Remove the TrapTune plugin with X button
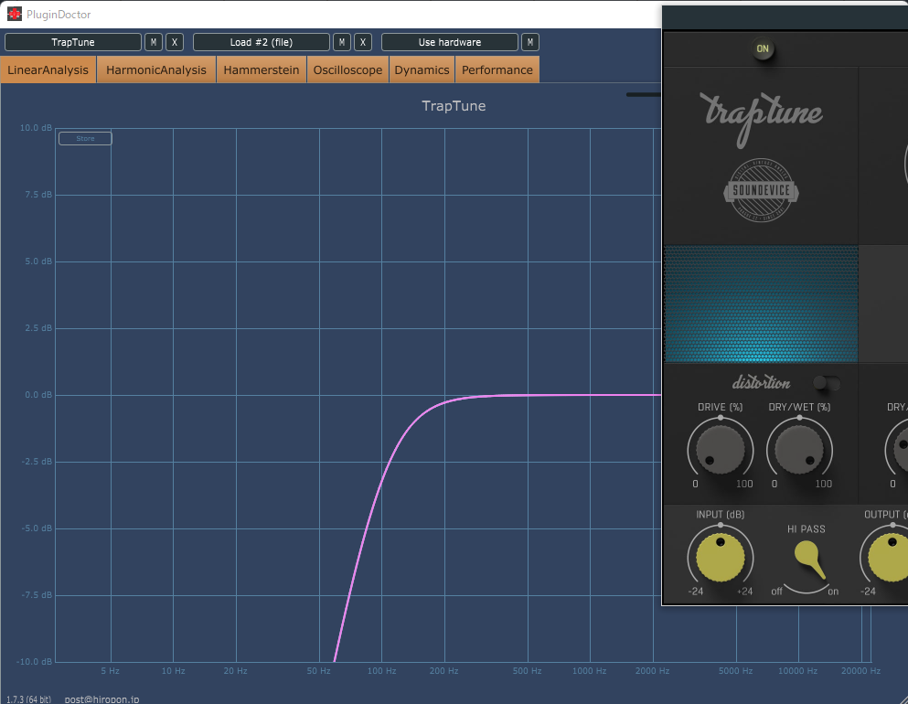 pyautogui.click(x=175, y=42)
